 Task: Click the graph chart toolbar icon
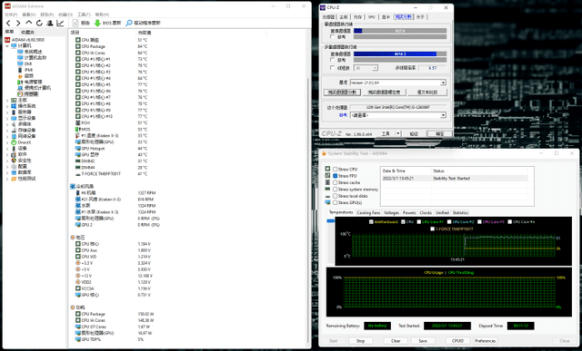pos(60,23)
